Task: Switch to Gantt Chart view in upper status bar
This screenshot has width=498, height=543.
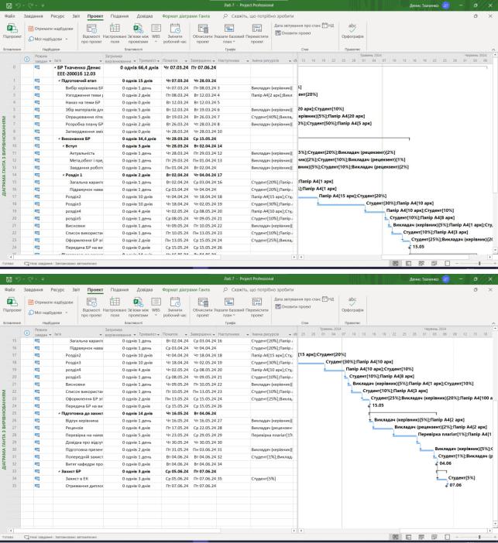Action: click(395, 264)
